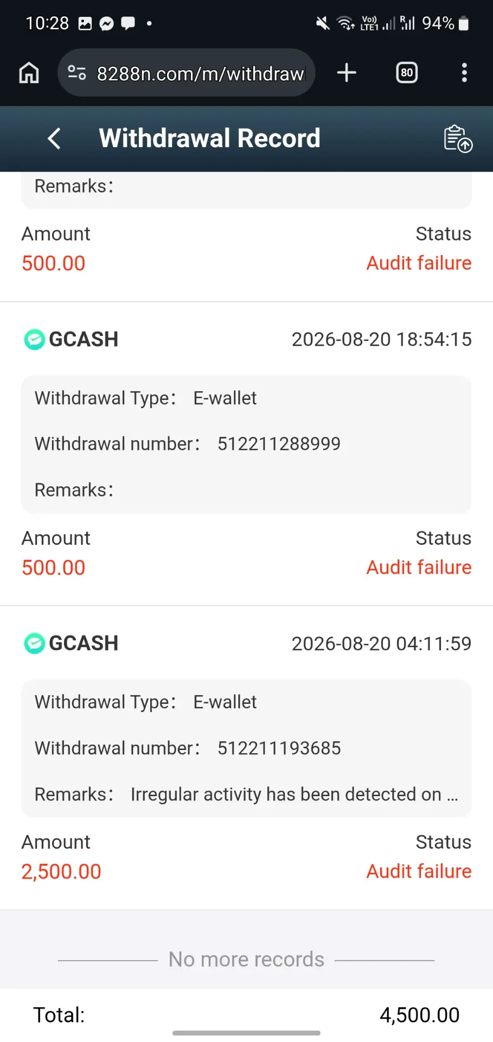The height and width of the screenshot is (1042, 493).
Task: Tap the Withdrawal Record page title
Action: pyautogui.click(x=209, y=138)
